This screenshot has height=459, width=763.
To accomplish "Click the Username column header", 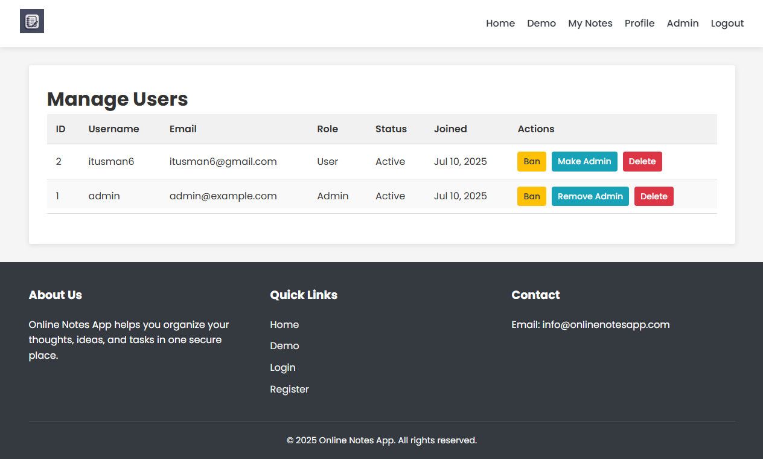I will pyautogui.click(x=113, y=129).
